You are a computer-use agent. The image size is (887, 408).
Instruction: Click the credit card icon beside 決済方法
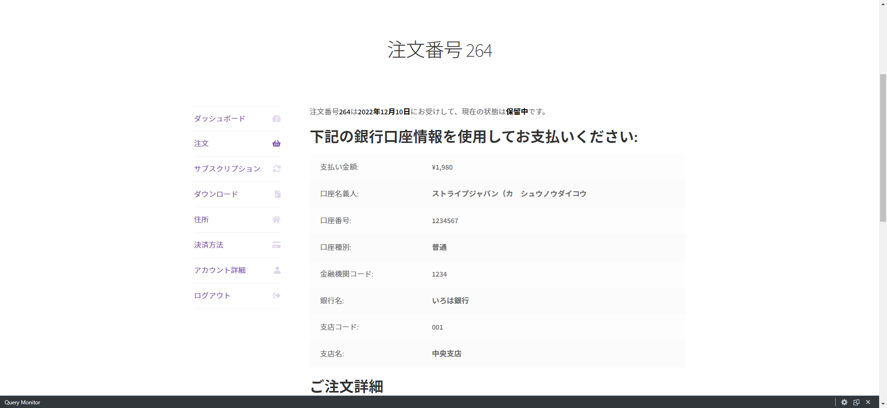tap(276, 245)
